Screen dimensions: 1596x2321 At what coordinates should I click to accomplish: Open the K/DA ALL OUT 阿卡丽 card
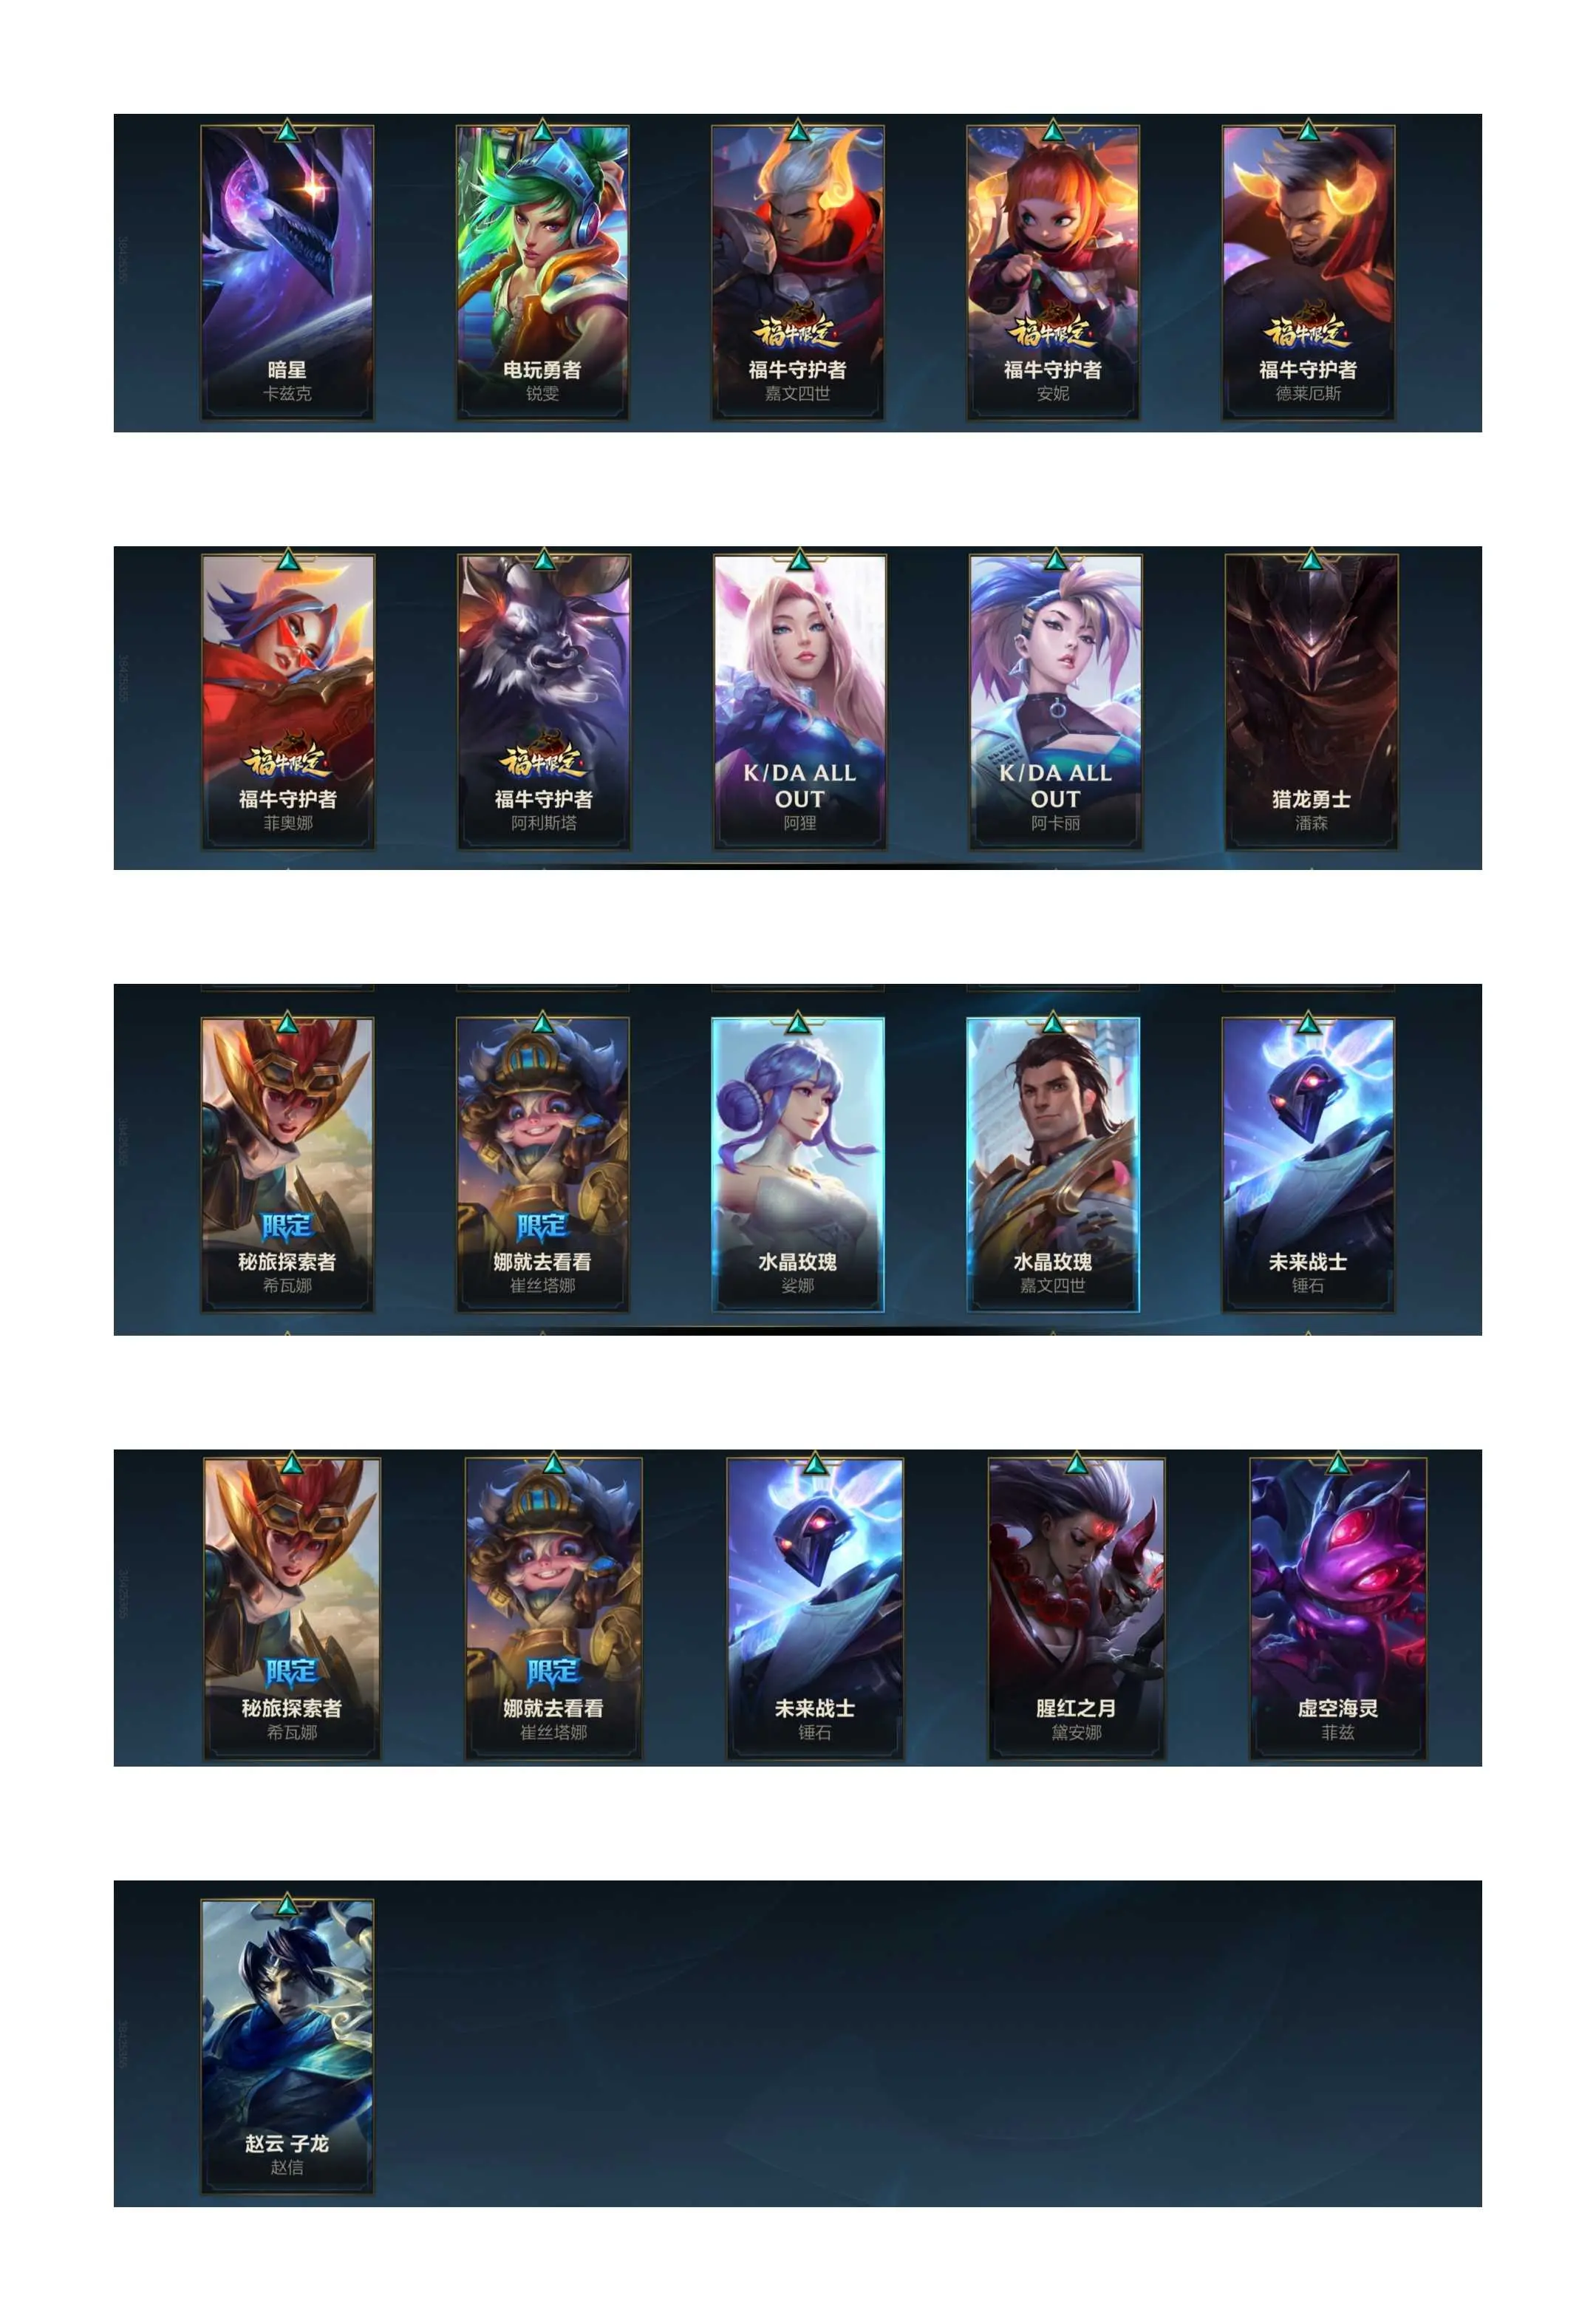[x=1055, y=702]
